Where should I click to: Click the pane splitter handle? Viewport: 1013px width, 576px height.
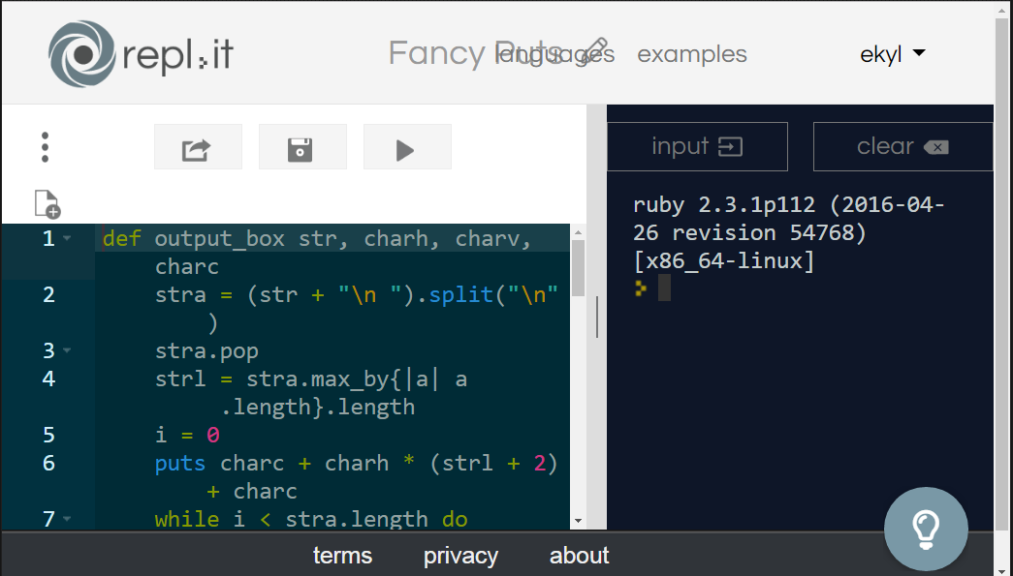point(597,317)
